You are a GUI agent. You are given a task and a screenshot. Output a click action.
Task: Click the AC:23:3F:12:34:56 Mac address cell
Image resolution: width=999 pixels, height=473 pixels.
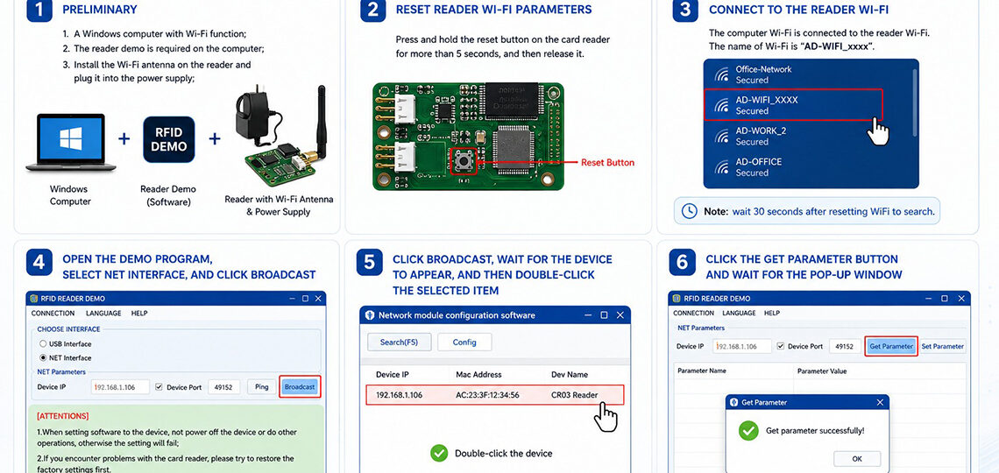click(487, 395)
